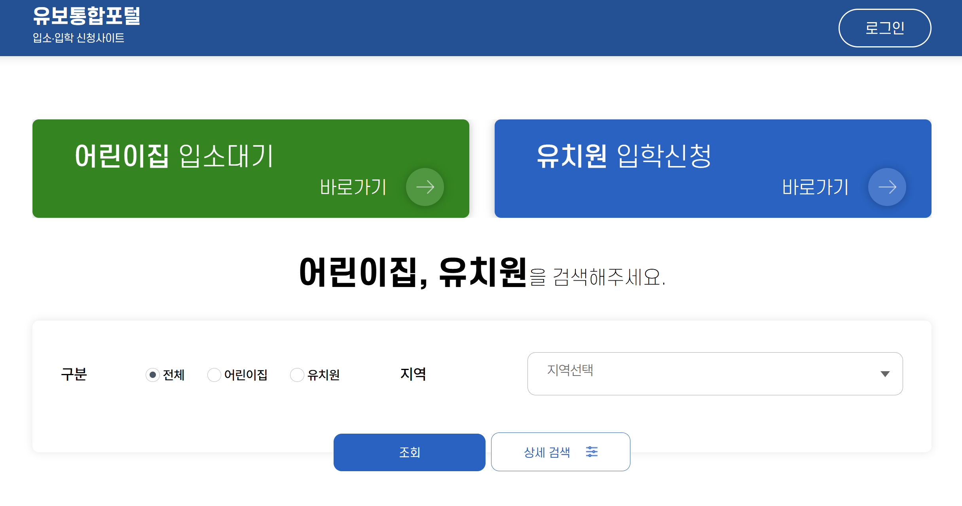Image resolution: width=962 pixels, height=506 pixels.
Task: Click 바로가기 text in the green banner
Action: [x=353, y=187]
